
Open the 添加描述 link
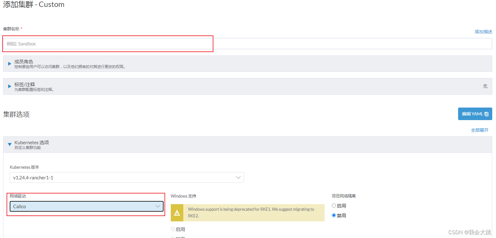tap(483, 32)
